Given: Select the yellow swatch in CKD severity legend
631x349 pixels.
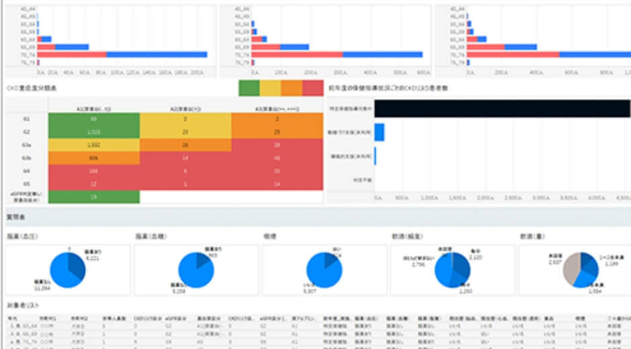Looking at the screenshot, I should (271, 88).
